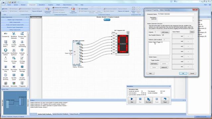Click the System View minimap thumbnail
Viewport: 212px width, 119px height.
15,103
